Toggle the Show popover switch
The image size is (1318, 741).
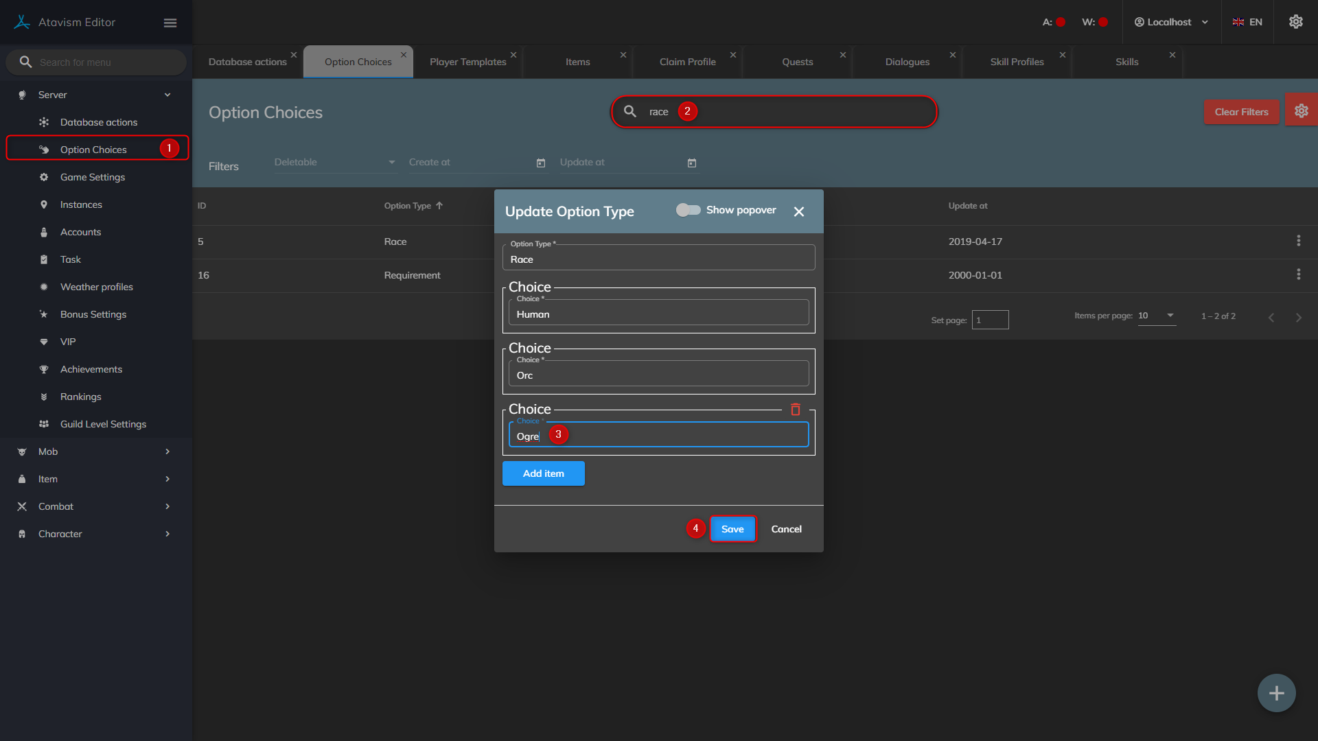688,210
